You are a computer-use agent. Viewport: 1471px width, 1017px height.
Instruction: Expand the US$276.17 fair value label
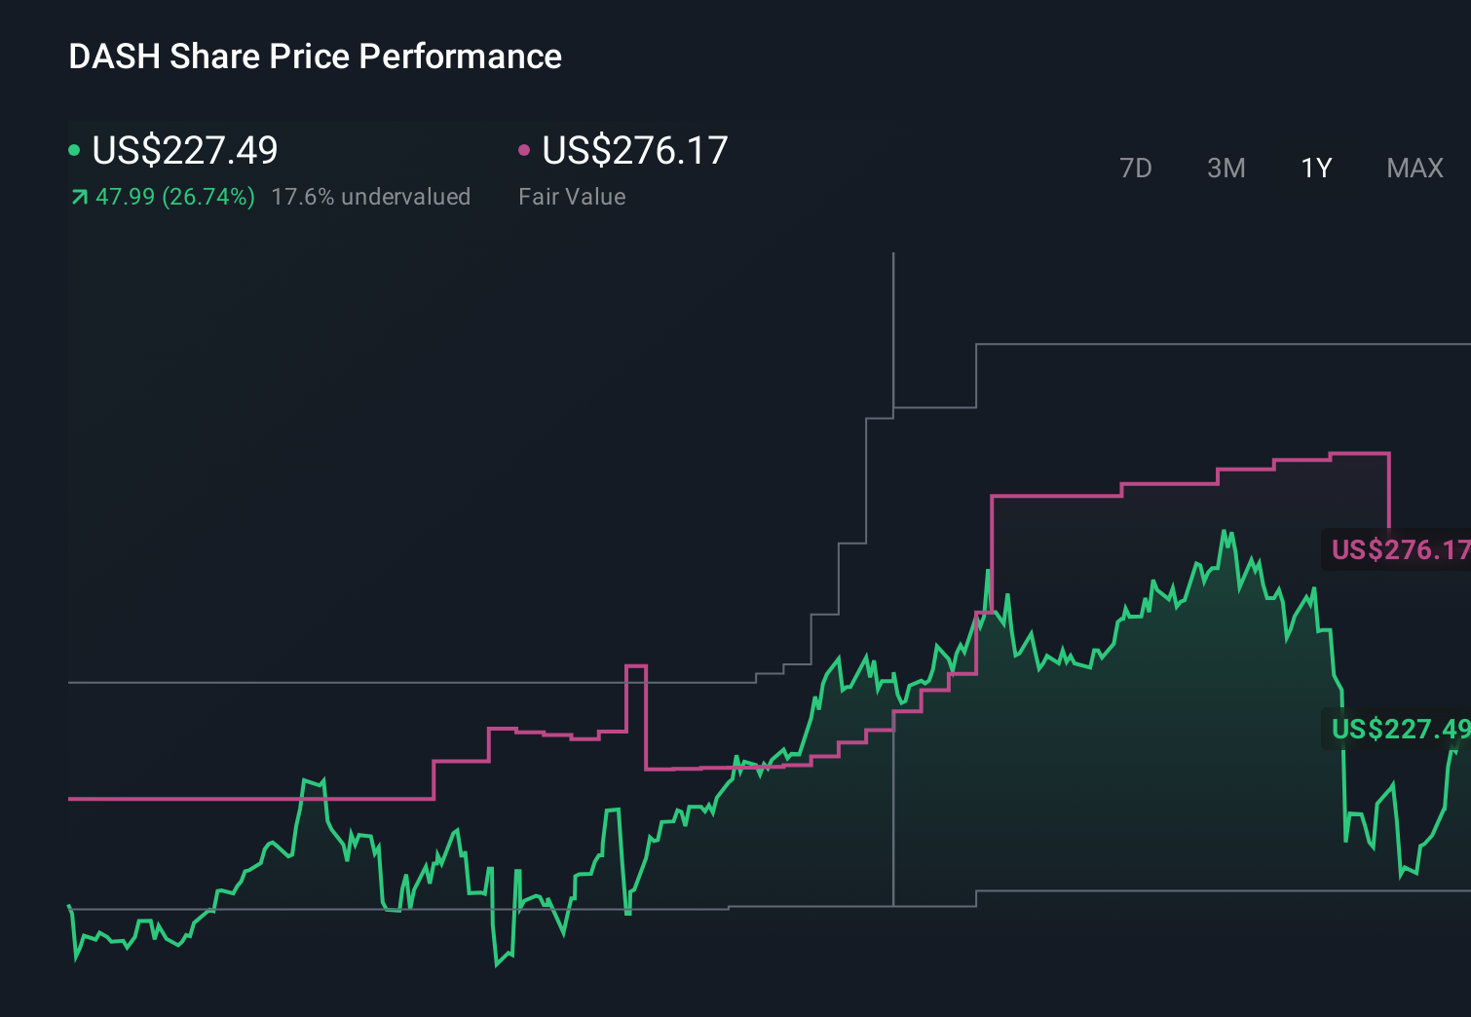[x=1398, y=550]
